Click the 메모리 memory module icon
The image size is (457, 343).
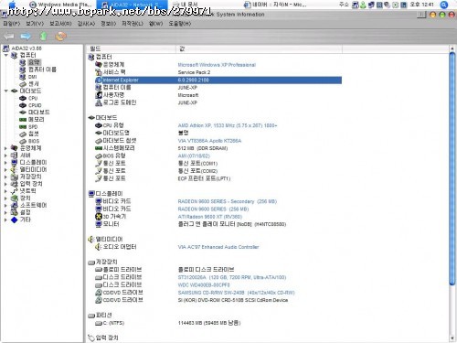pos(23,120)
